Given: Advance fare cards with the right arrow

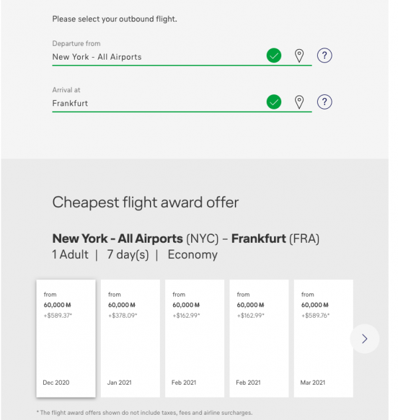Looking at the screenshot, I should [364, 338].
